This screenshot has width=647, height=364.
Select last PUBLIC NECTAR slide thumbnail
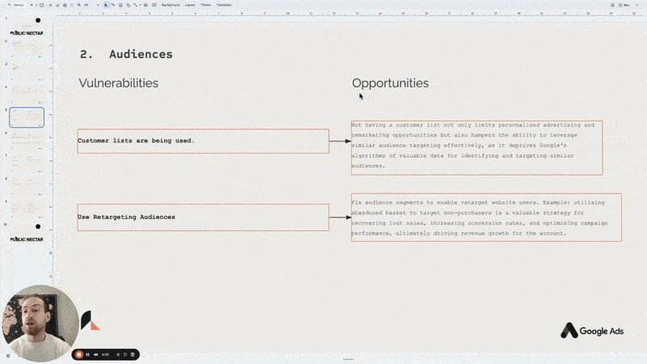pyautogui.click(x=27, y=233)
